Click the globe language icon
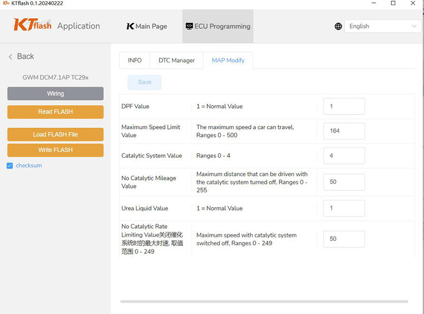The image size is (424, 314). point(338,27)
